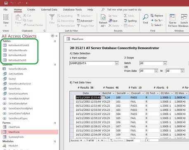The height and width of the screenshot is (150, 189).
Task: Collapse the navigation pane with shutter button
Action: click(57, 36)
